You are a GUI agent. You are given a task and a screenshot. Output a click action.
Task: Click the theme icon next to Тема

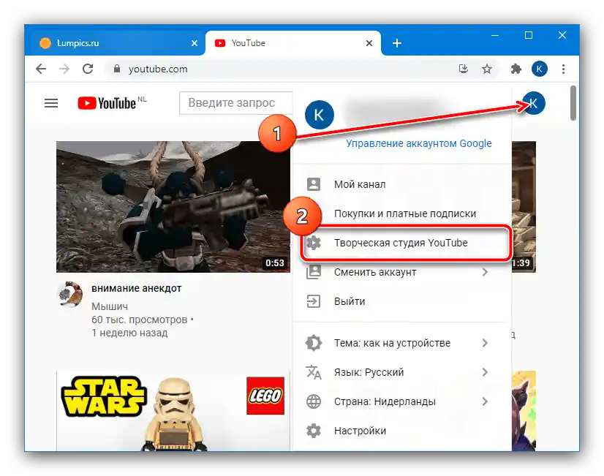coord(314,343)
